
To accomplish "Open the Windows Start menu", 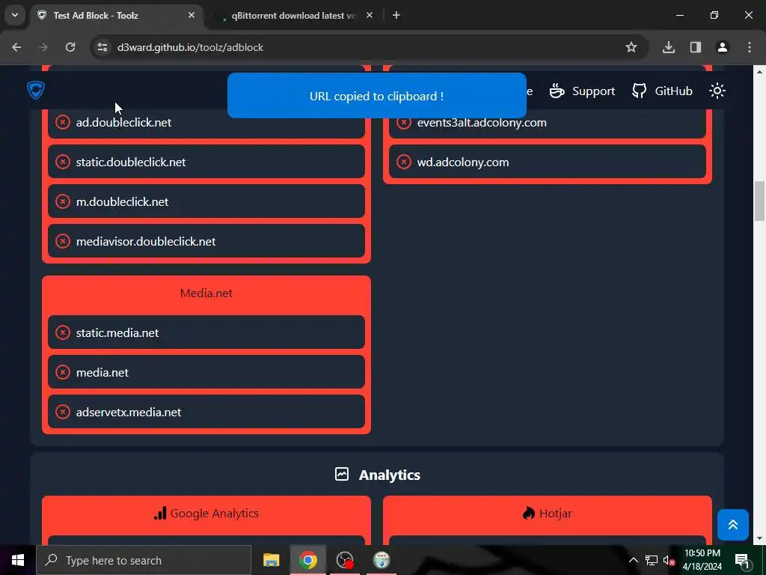I will 18,560.
